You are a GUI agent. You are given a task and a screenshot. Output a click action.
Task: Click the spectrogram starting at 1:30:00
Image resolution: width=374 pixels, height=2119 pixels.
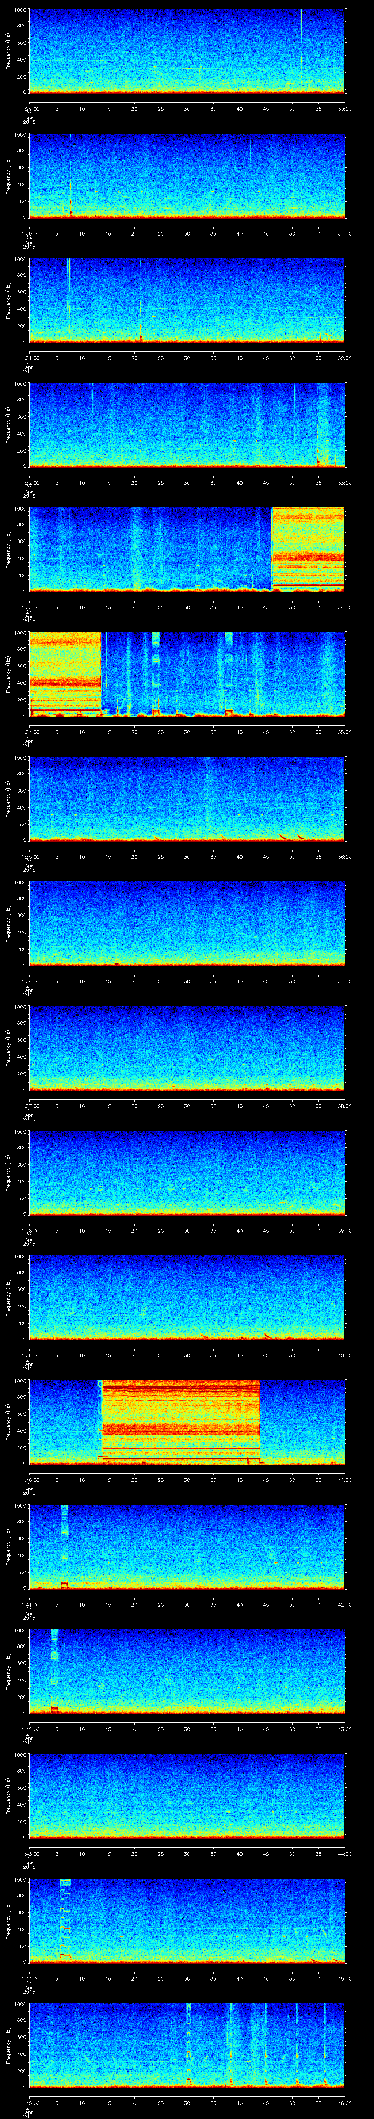[187, 176]
